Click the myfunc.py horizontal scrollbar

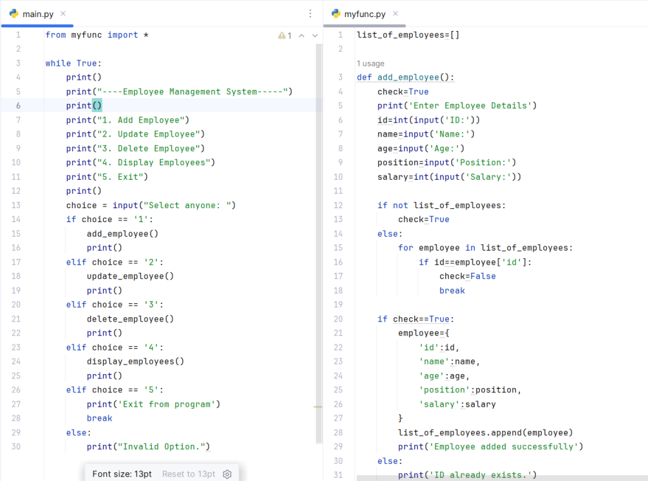click(x=502, y=478)
